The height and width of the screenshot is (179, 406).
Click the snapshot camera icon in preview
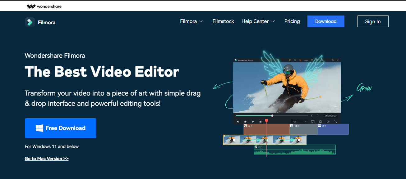tap(321, 122)
